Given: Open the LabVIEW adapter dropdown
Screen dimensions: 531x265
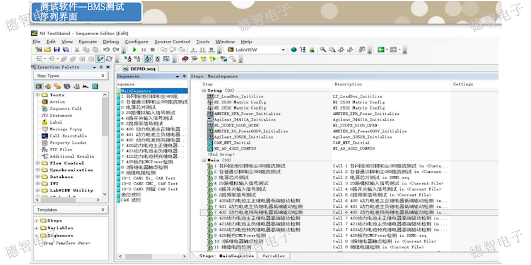Looking at the screenshot, I should point(283,50).
